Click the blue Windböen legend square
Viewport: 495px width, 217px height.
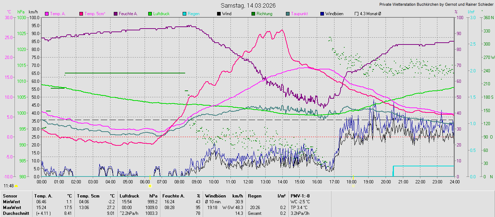pos(322,14)
